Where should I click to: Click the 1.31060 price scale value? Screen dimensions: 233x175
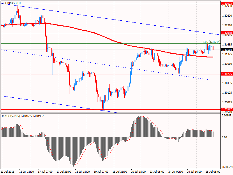(227, 64)
